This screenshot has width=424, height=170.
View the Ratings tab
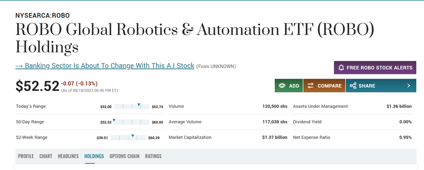click(x=153, y=156)
